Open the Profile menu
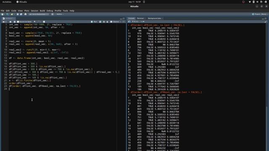 pyautogui.click(x=58, y=10)
